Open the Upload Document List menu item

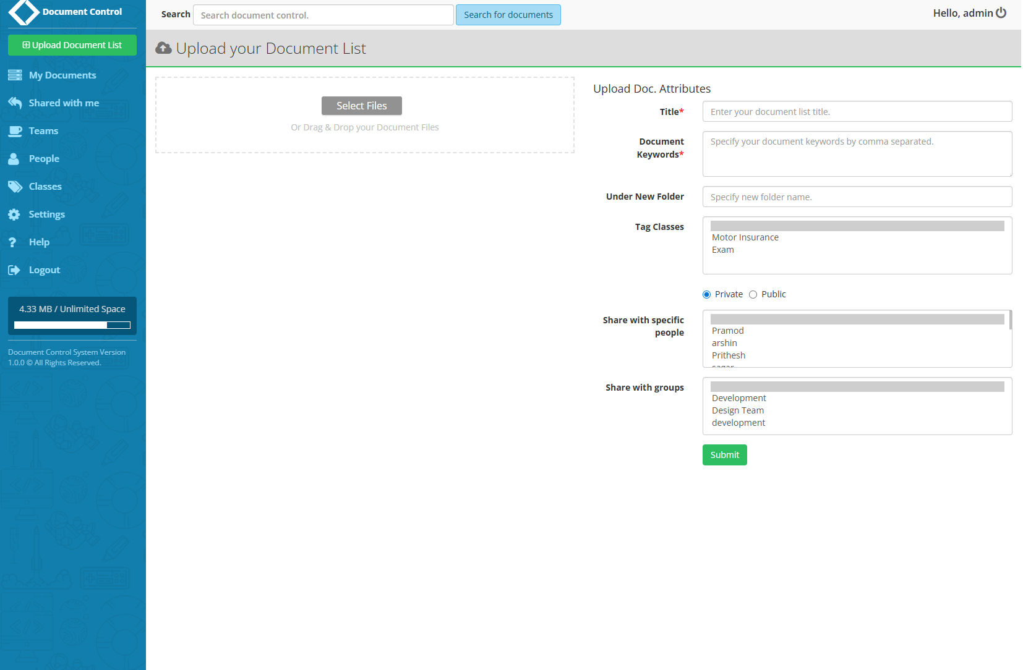(72, 45)
